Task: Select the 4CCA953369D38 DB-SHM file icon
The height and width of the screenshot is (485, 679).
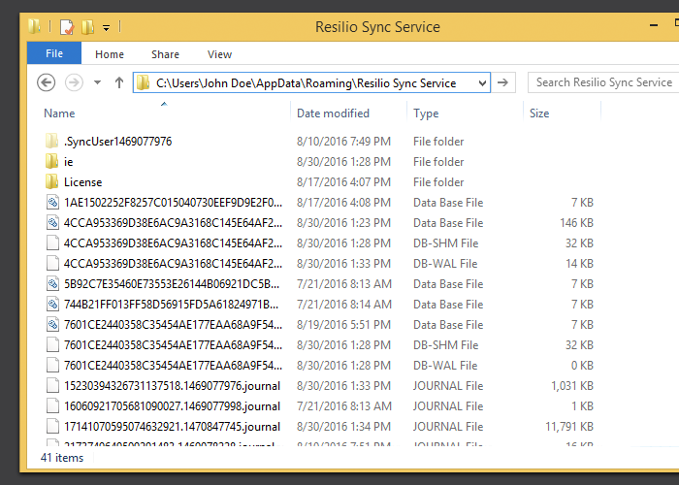Action: 52,242
